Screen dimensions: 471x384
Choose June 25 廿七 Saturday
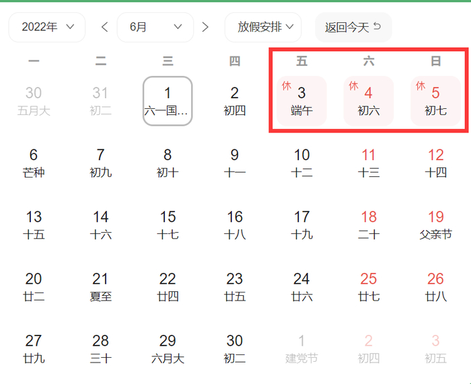(x=369, y=286)
